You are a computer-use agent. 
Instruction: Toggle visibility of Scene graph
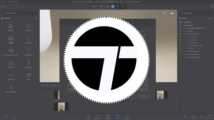tap(180, 25)
